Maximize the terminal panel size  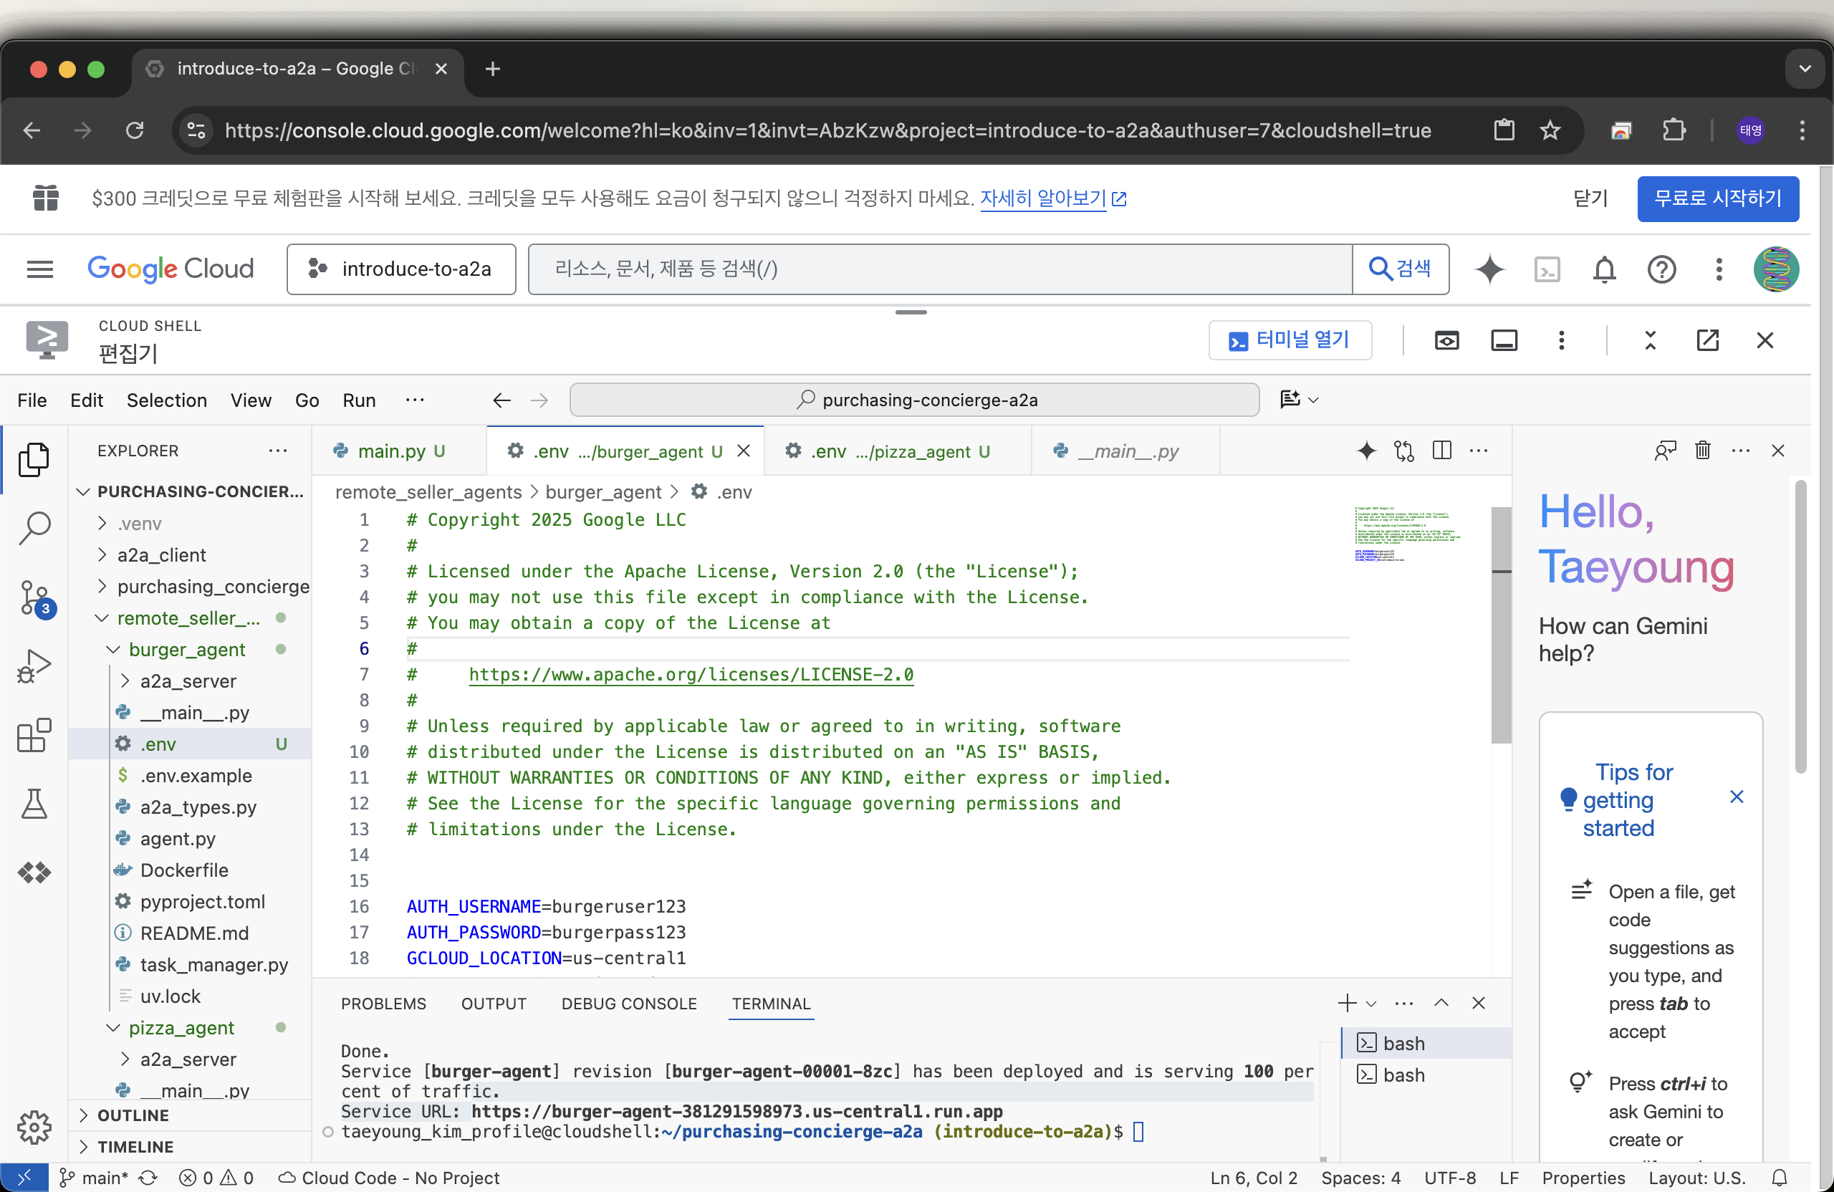click(x=1441, y=1003)
